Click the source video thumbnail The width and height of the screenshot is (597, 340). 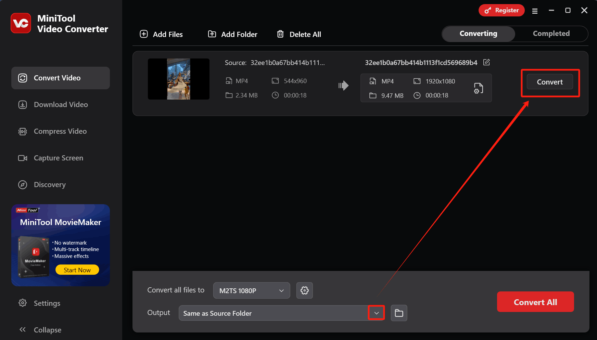coord(179,79)
